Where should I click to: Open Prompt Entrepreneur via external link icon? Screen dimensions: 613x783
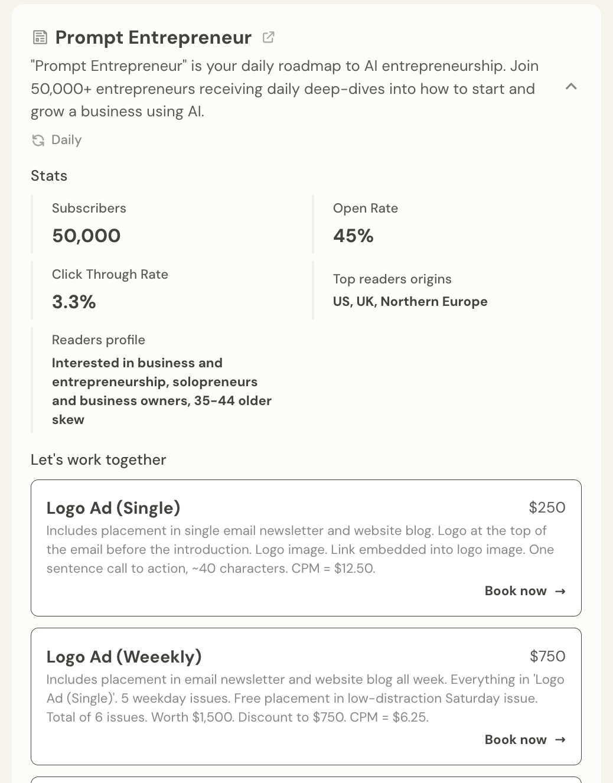pyautogui.click(x=268, y=37)
